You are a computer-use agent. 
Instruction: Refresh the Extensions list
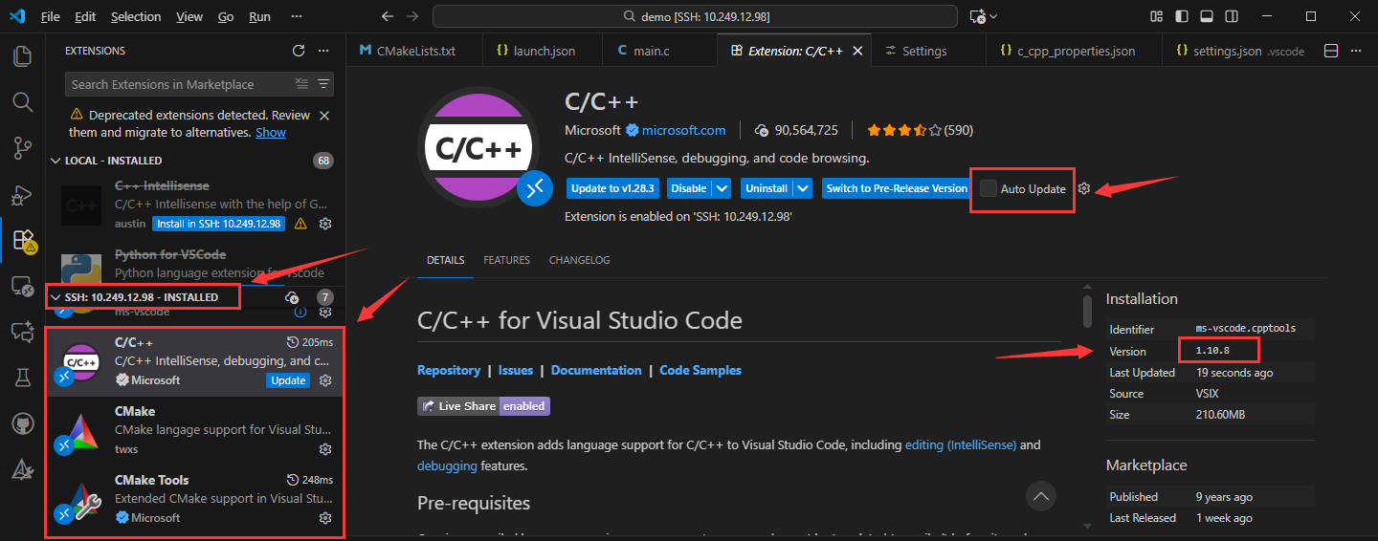[299, 51]
